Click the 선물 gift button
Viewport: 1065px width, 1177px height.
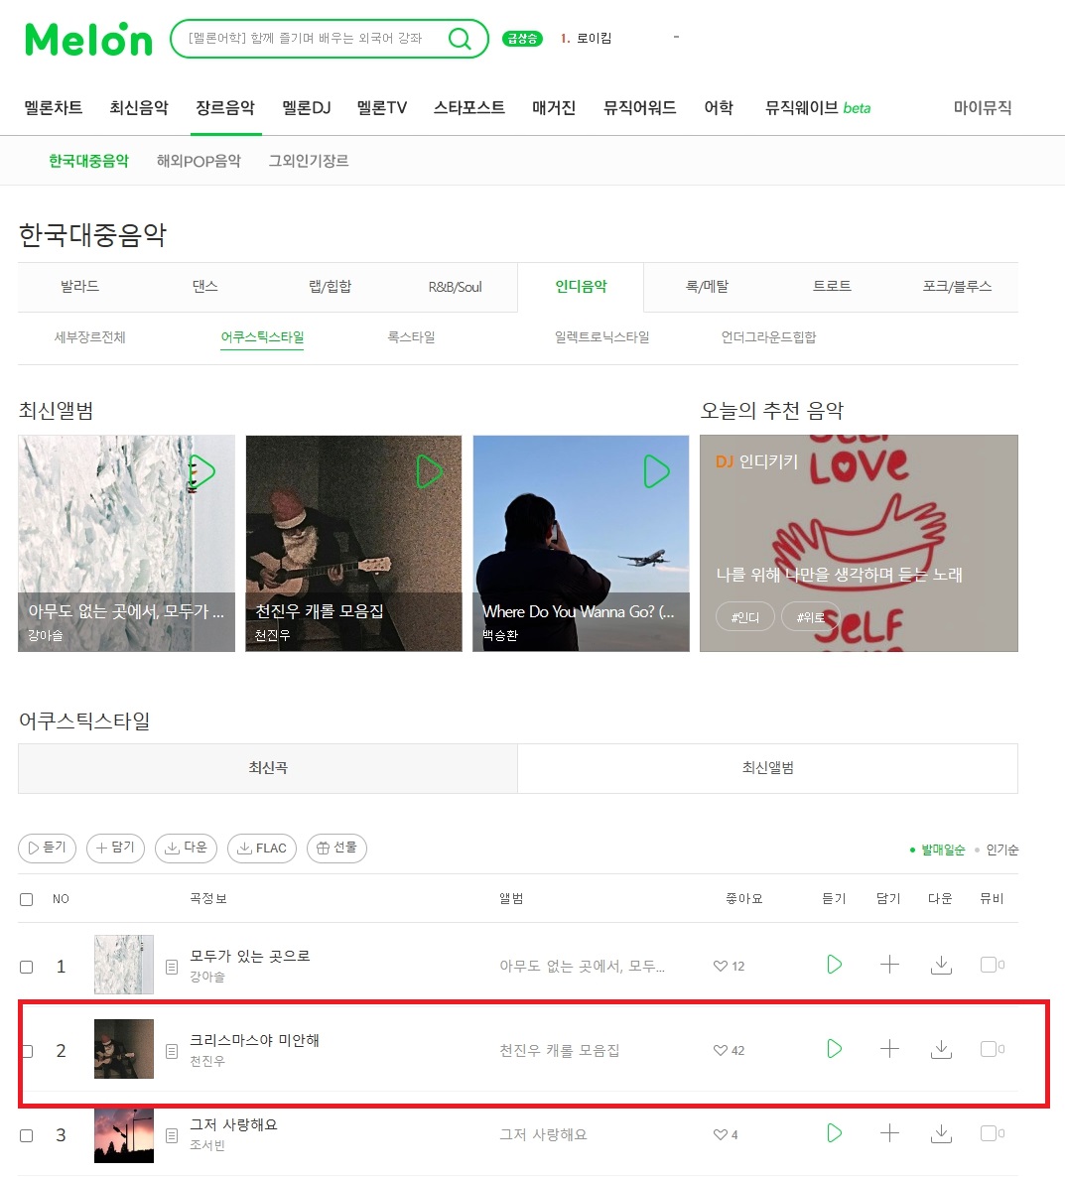[336, 849]
